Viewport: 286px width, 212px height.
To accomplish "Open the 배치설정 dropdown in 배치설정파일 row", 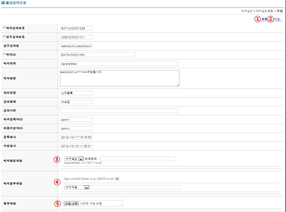I will [x=81, y=159].
